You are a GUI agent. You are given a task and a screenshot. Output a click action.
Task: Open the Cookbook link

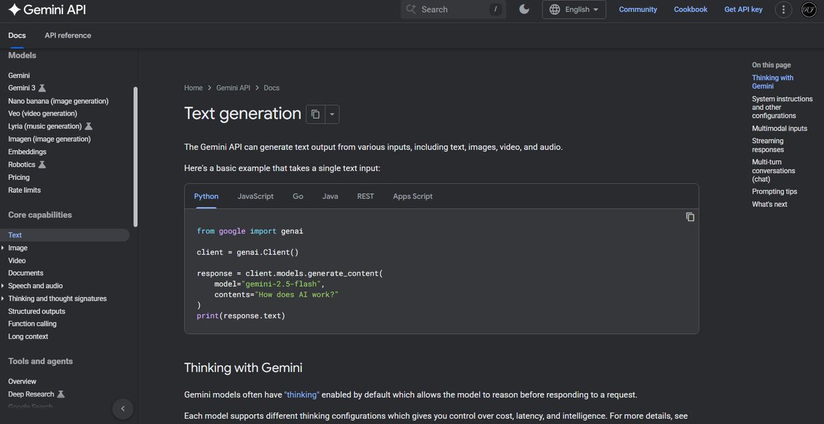(691, 10)
